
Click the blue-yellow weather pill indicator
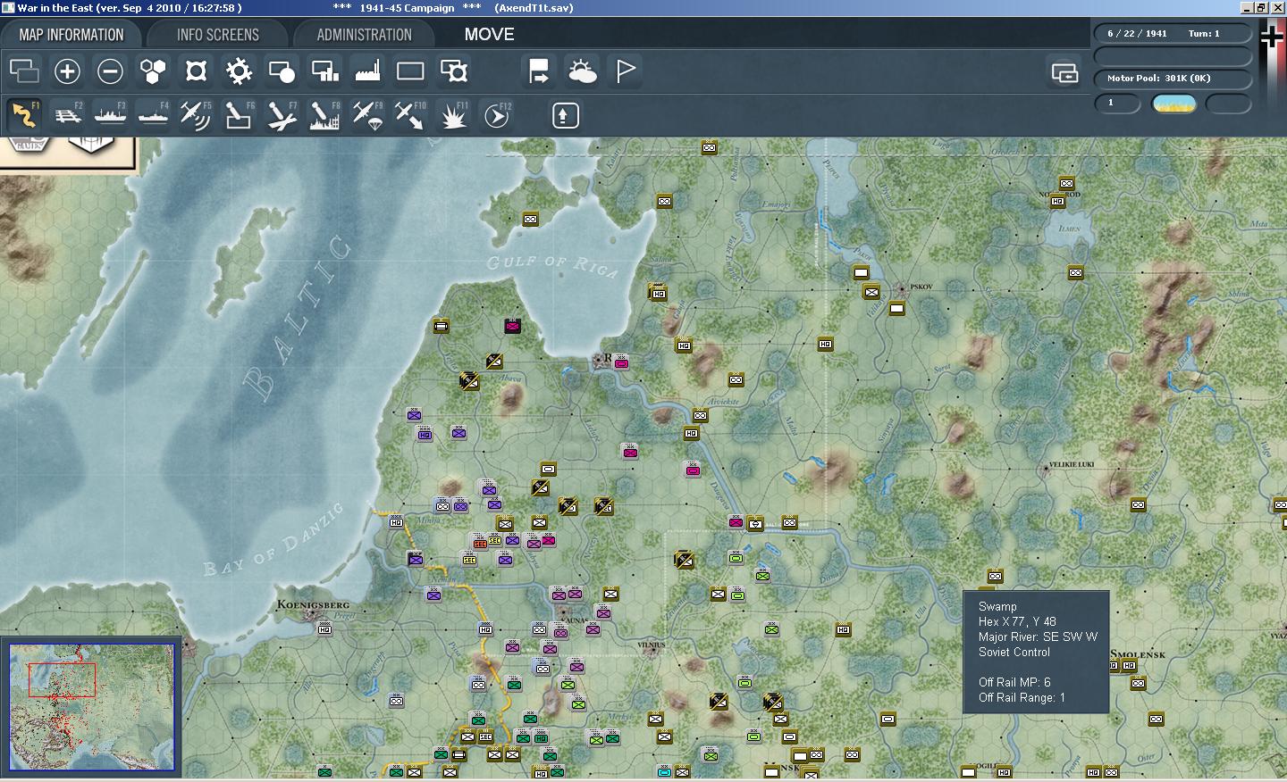[1174, 104]
